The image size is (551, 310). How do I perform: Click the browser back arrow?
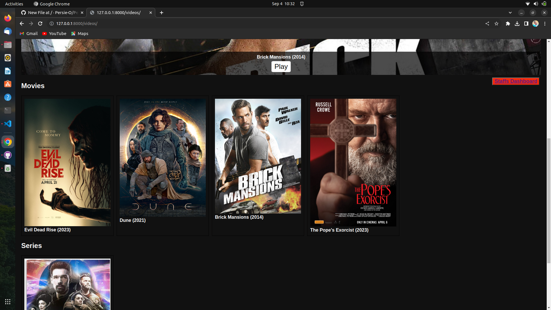click(22, 24)
